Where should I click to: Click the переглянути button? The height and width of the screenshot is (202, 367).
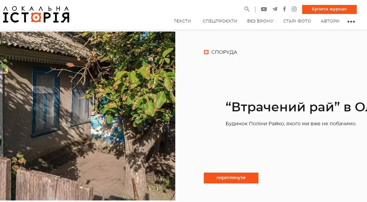coord(231,178)
